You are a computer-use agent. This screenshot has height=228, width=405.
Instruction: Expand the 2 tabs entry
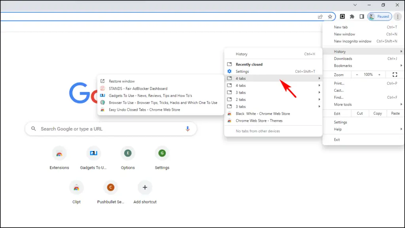[x=273, y=100]
